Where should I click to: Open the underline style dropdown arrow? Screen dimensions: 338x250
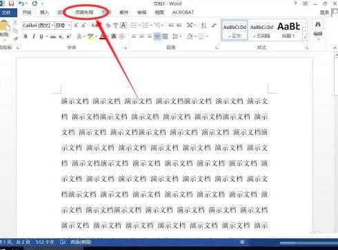[47, 37]
